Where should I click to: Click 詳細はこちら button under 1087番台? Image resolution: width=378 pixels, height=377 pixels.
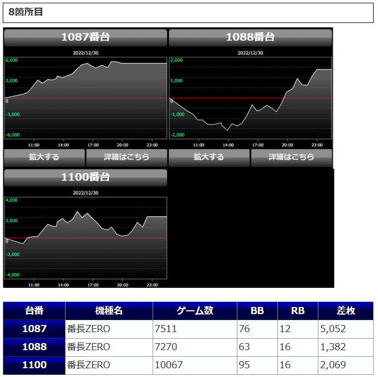pos(126,158)
